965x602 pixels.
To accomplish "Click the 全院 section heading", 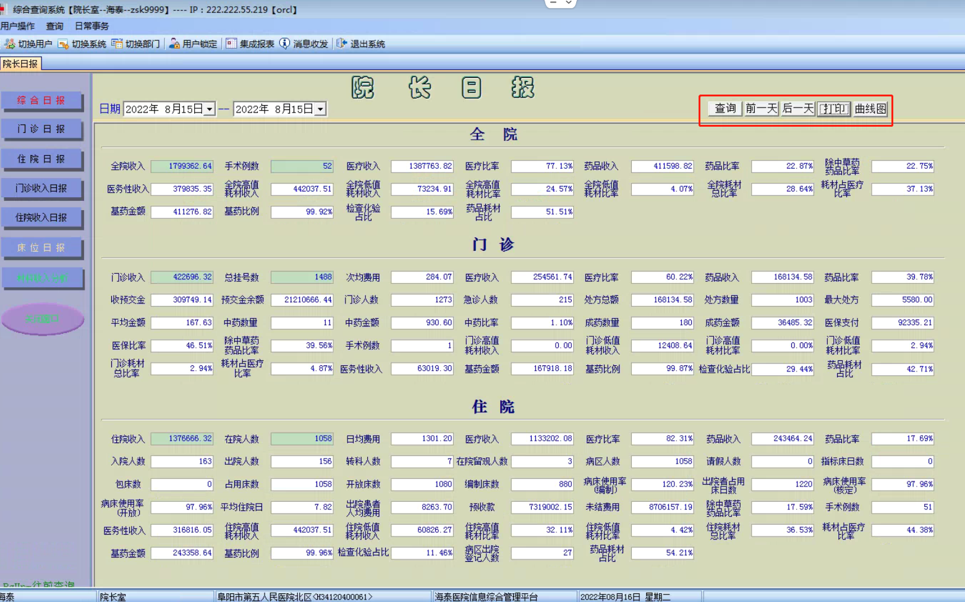I will (493, 135).
